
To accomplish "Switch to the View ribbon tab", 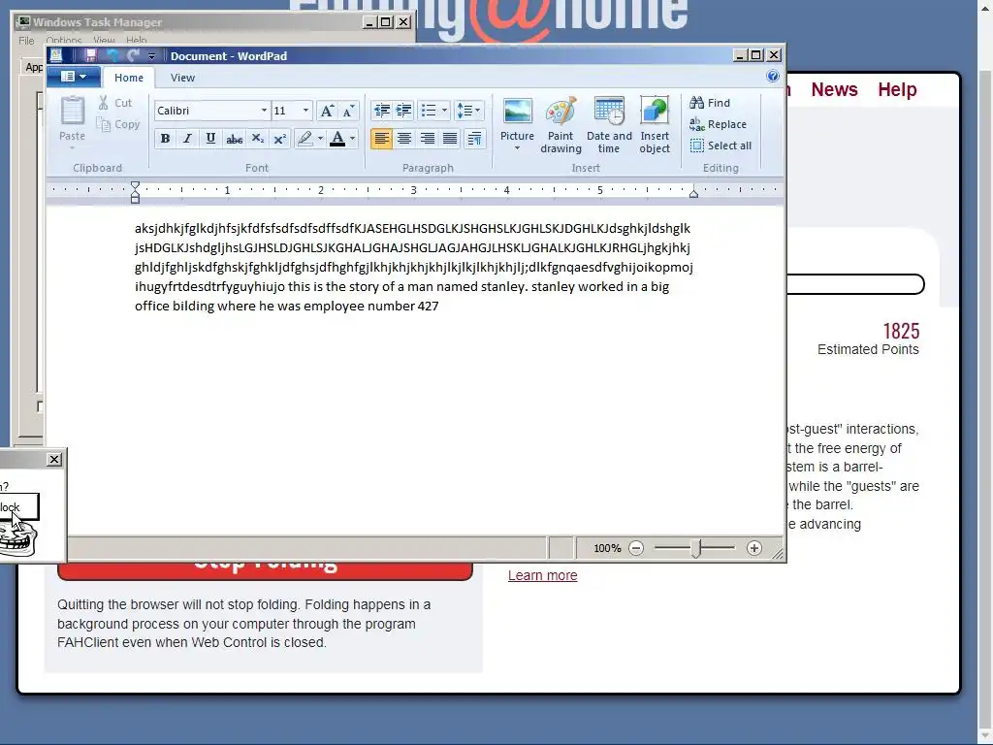I will (x=182, y=78).
